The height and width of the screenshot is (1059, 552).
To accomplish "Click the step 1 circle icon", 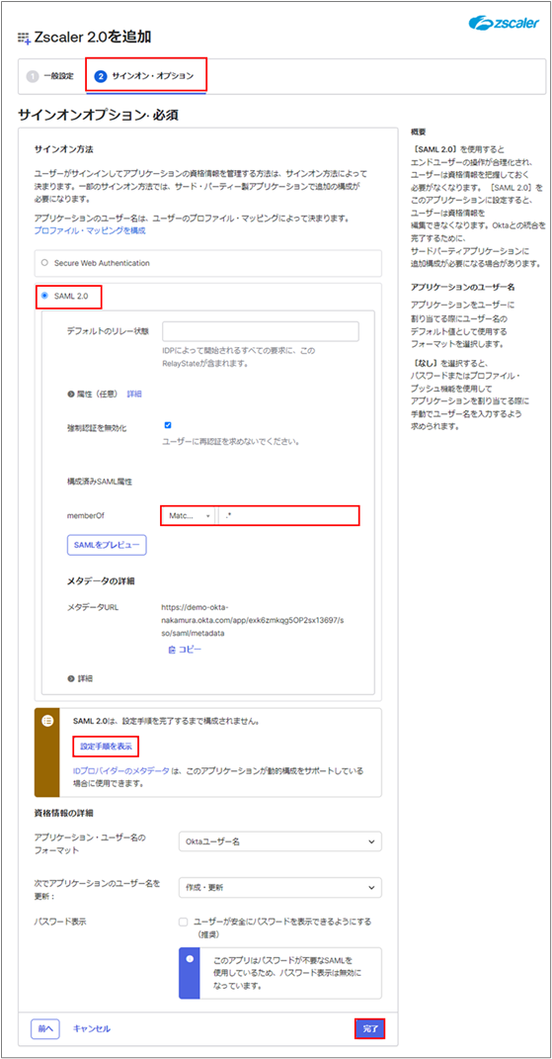I will coord(33,75).
